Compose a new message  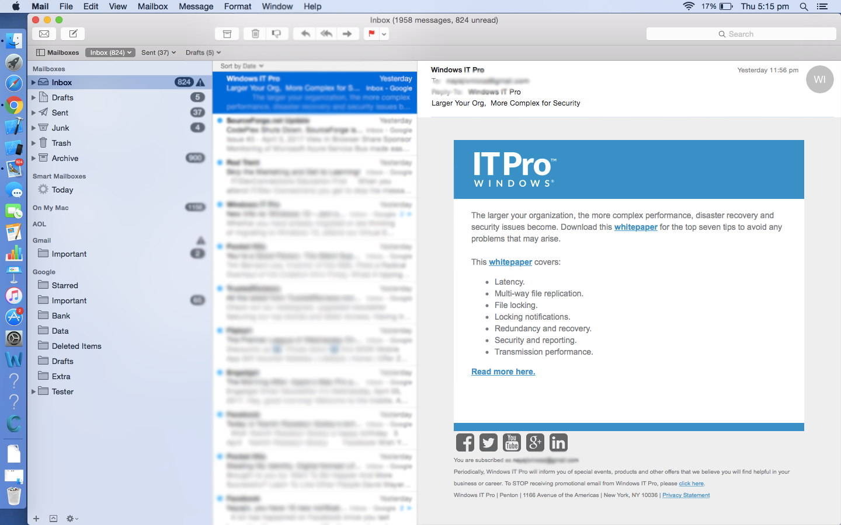point(74,34)
